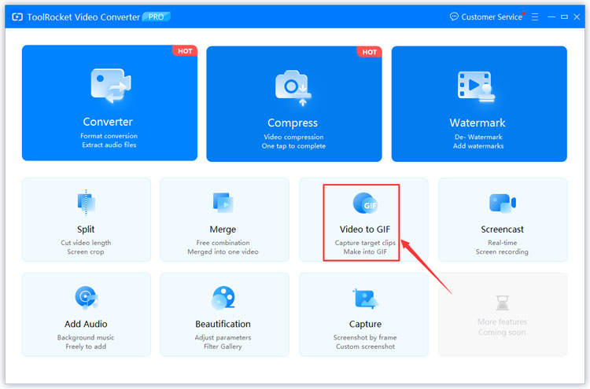Click the Converter title text

click(x=108, y=122)
